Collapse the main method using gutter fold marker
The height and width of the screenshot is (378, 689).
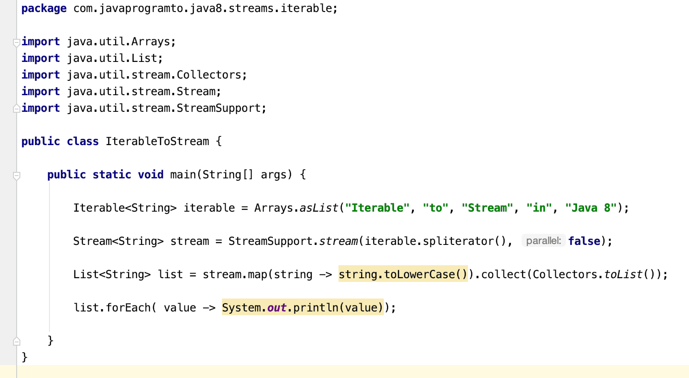[x=17, y=175]
